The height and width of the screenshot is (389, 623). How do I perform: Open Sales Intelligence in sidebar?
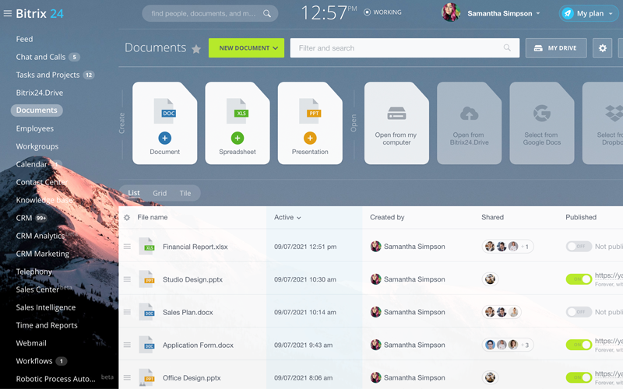[46, 307]
